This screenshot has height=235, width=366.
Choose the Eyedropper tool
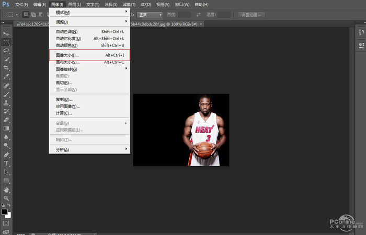click(x=6, y=76)
